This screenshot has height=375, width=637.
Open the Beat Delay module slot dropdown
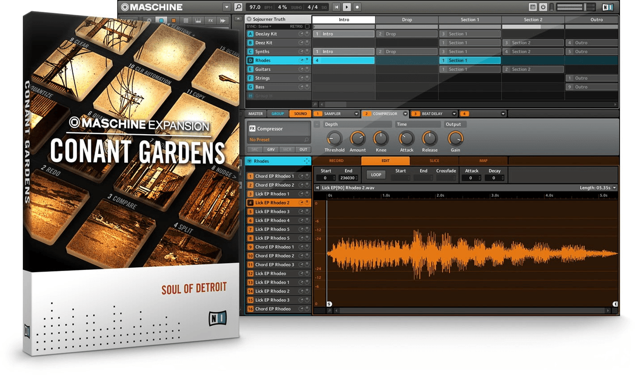(454, 114)
